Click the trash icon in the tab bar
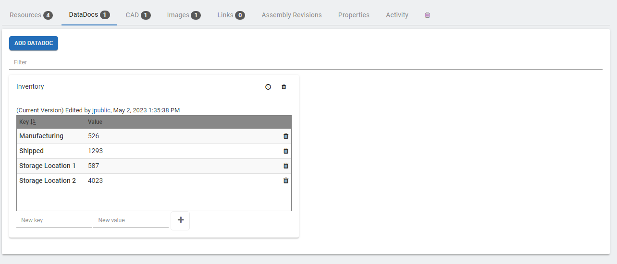617x264 pixels. pos(427,15)
